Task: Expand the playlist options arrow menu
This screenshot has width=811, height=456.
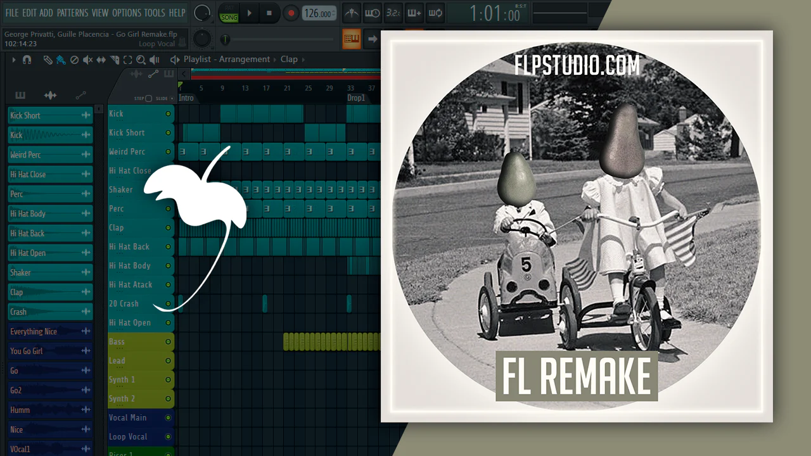Action: coord(13,60)
